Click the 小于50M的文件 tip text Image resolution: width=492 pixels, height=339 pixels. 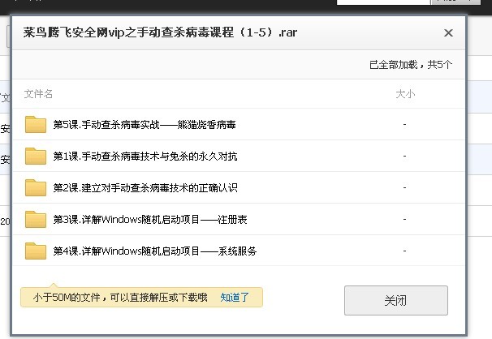120,297
